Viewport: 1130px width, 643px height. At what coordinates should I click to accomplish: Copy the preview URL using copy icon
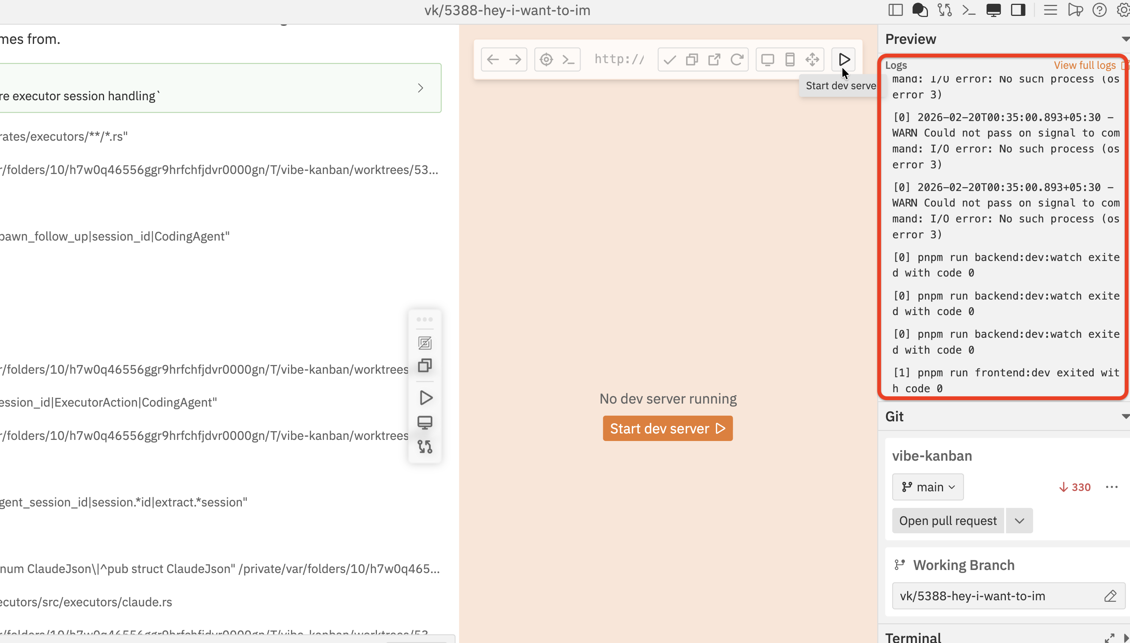click(692, 59)
